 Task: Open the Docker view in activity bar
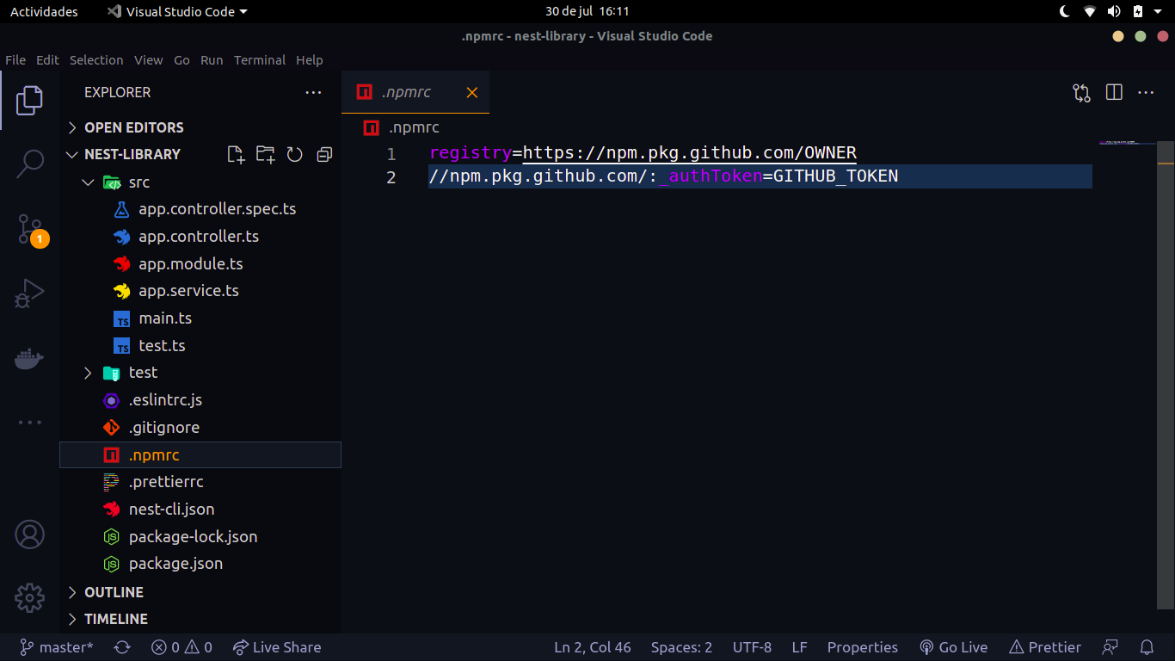click(29, 359)
